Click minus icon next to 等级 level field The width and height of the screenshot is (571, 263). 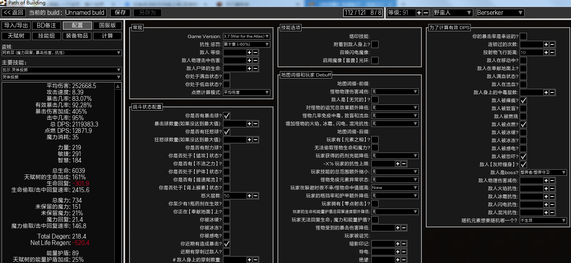click(x=425, y=13)
